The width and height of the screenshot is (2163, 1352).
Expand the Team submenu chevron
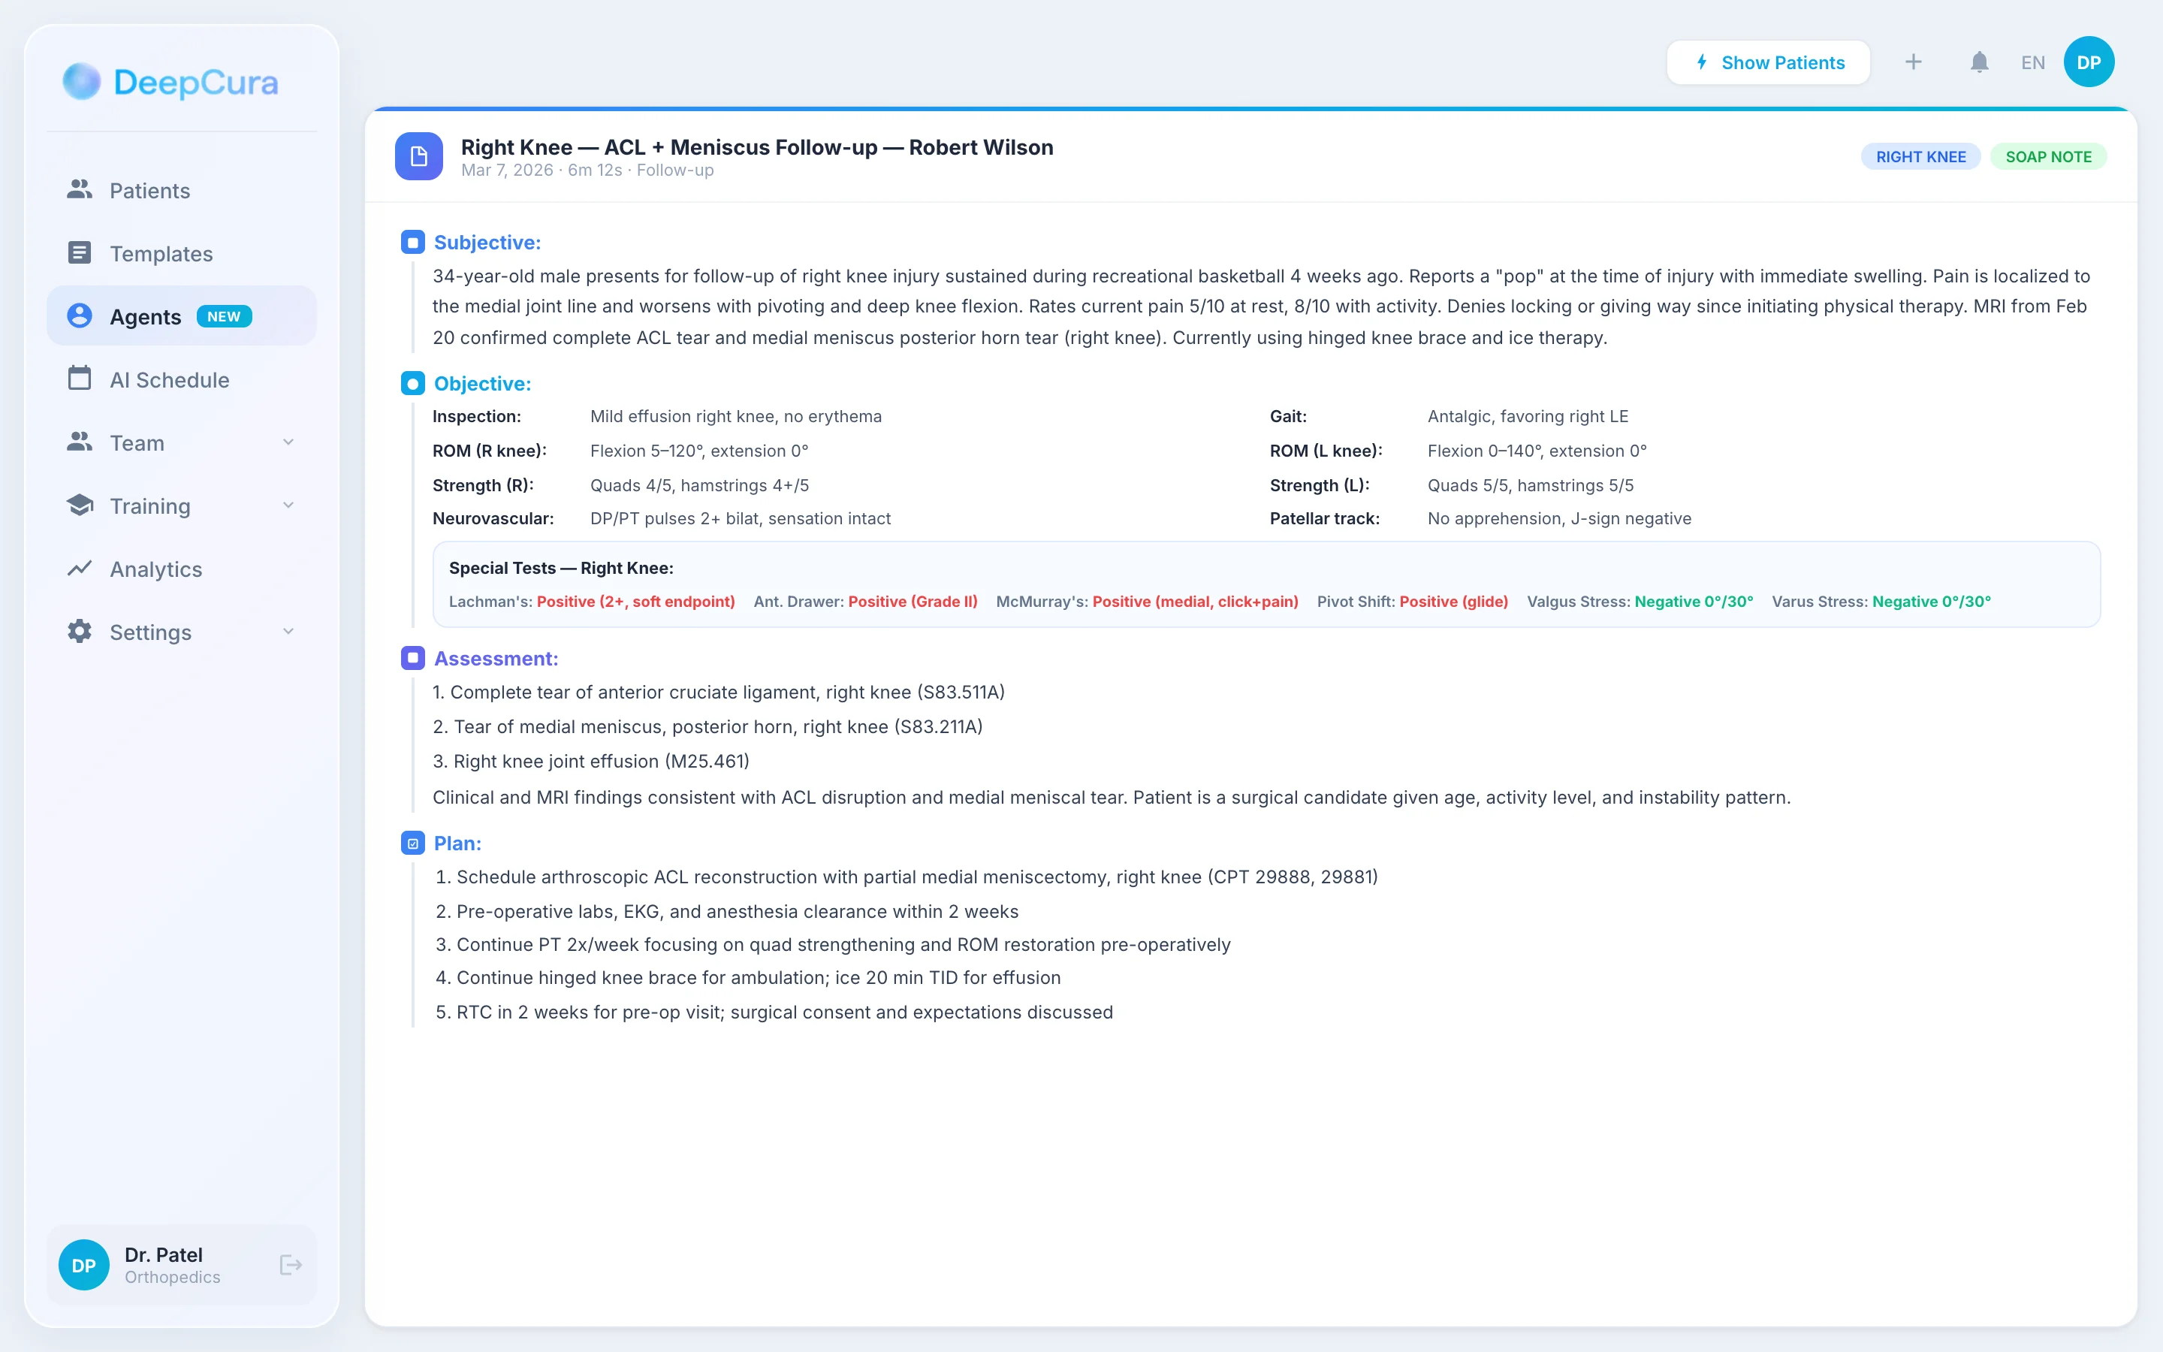288,442
